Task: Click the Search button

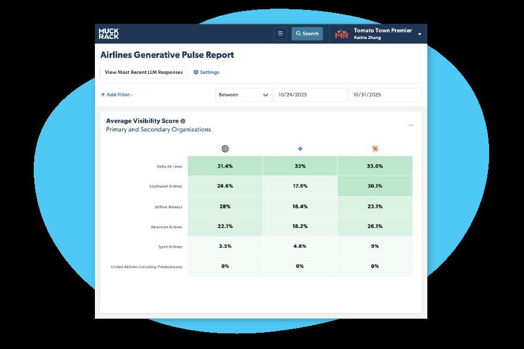Action: pos(307,34)
